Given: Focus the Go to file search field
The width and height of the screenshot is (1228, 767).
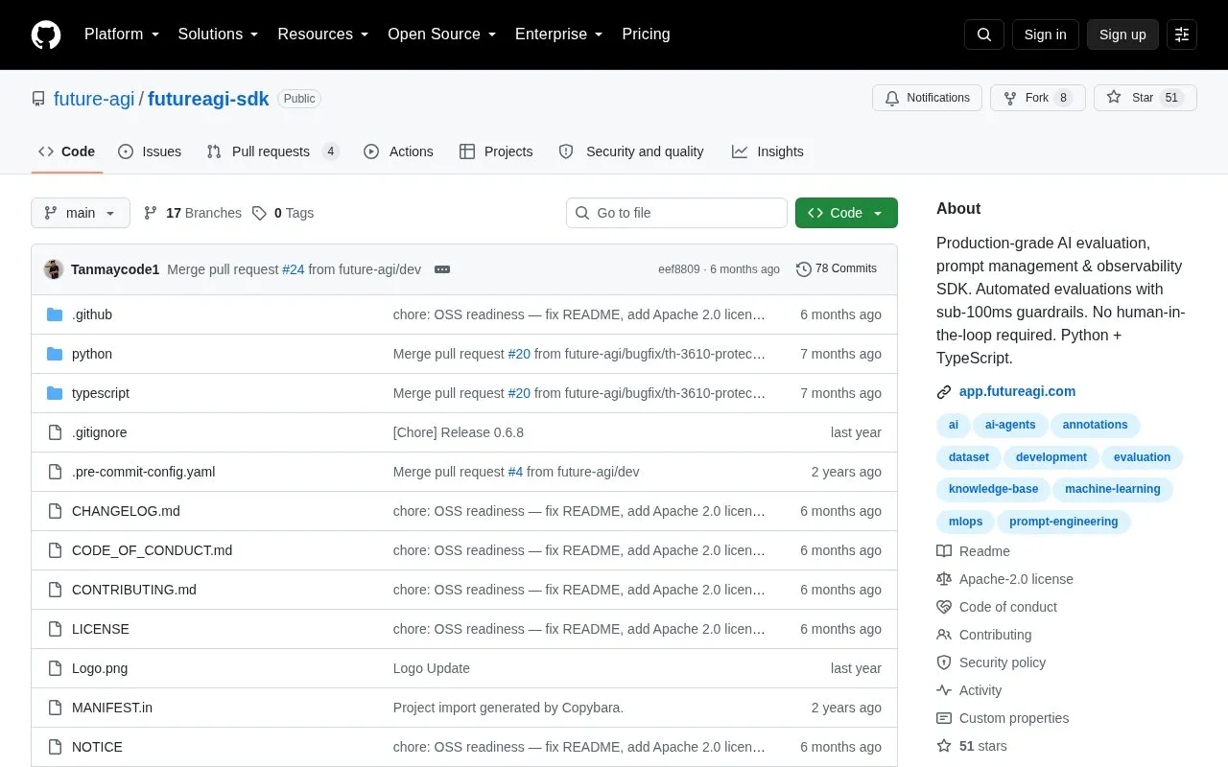Looking at the screenshot, I should coord(676,213).
